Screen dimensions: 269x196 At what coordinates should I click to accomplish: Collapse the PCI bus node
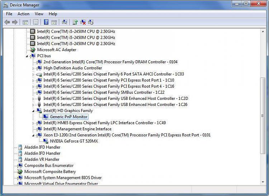coord(27,56)
